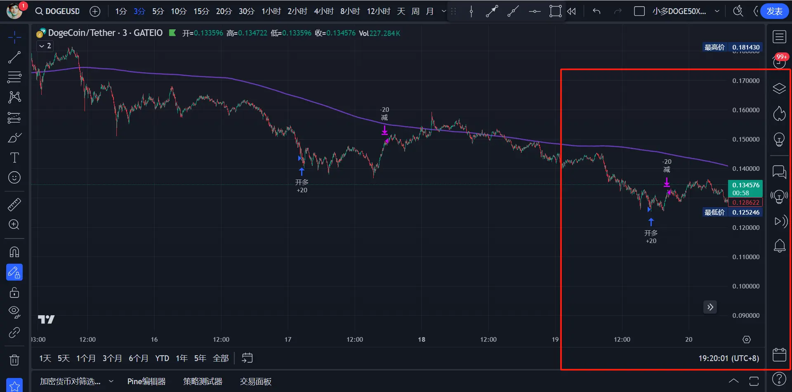The height and width of the screenshot is (392, 792).
Task: Open the watchlist panel in right sidebar
Action: pyautogui.click(x=779, y=37)
